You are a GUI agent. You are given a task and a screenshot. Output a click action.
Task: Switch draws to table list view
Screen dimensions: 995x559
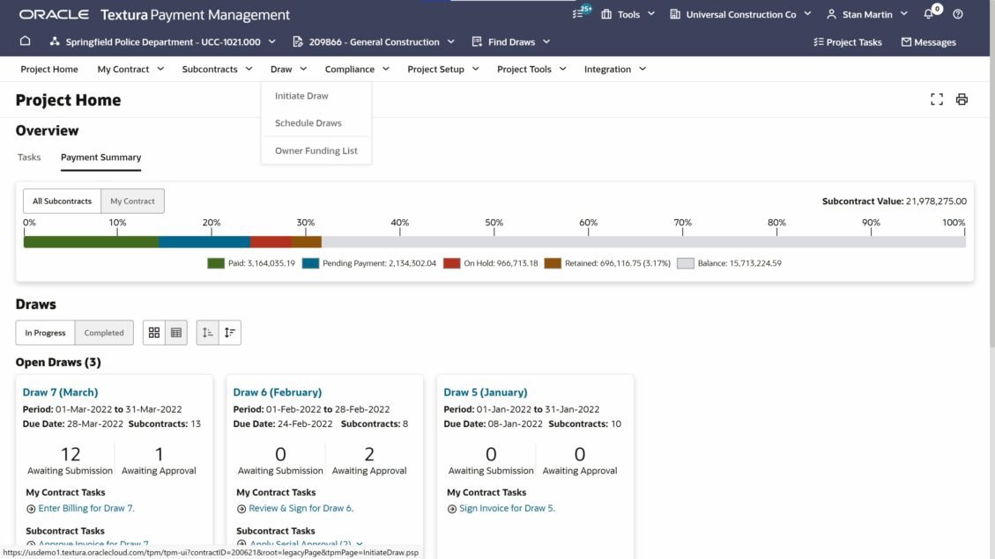pos(176,333)
